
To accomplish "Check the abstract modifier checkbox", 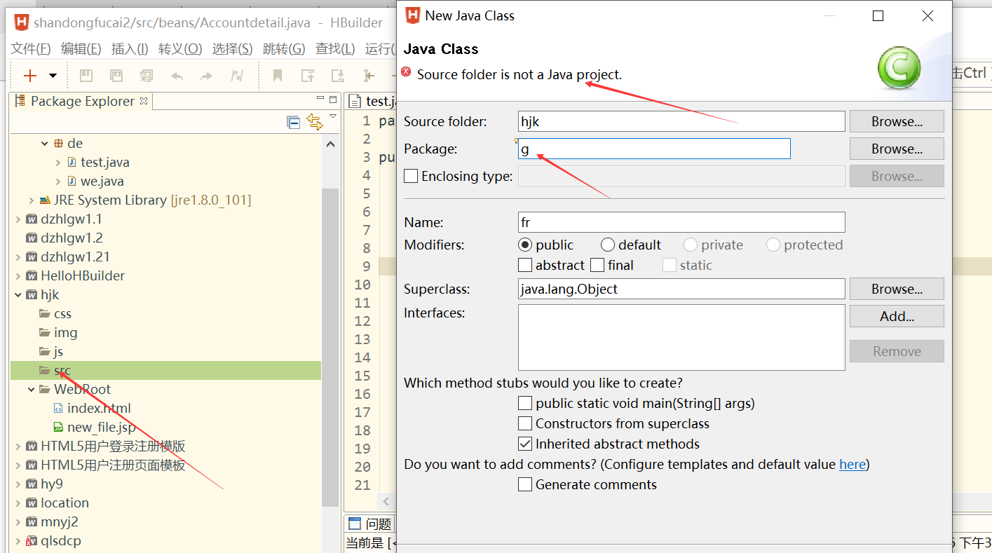I will click(525, 265).
